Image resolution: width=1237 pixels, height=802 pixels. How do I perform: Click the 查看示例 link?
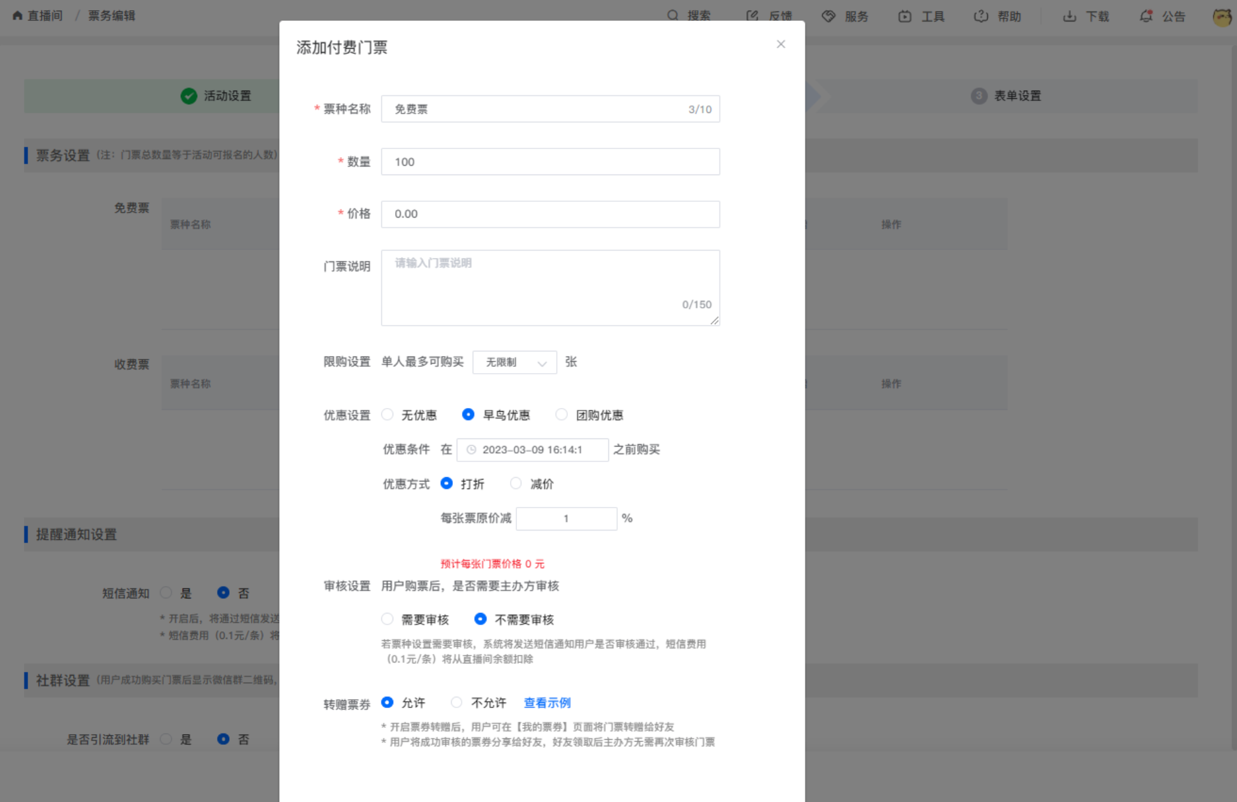[547, 702]
